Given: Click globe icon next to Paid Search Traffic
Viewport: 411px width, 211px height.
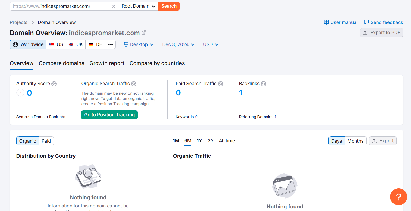Looking at the screenshot, I should pos(221,84).
